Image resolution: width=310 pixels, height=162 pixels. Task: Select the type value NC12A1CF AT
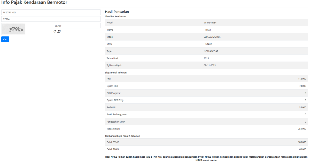coord(211,51)
